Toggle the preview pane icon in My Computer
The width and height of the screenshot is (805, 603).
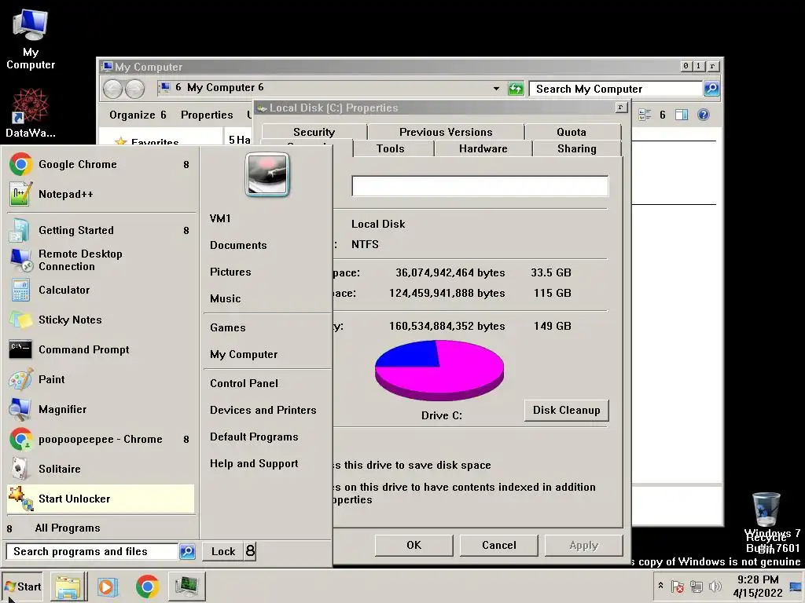click(682, 115)
